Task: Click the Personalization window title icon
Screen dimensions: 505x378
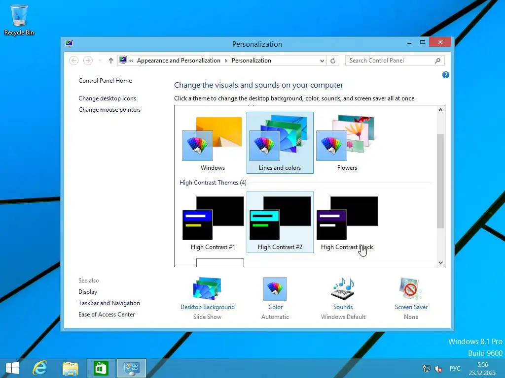Action: tap(69, 43)
